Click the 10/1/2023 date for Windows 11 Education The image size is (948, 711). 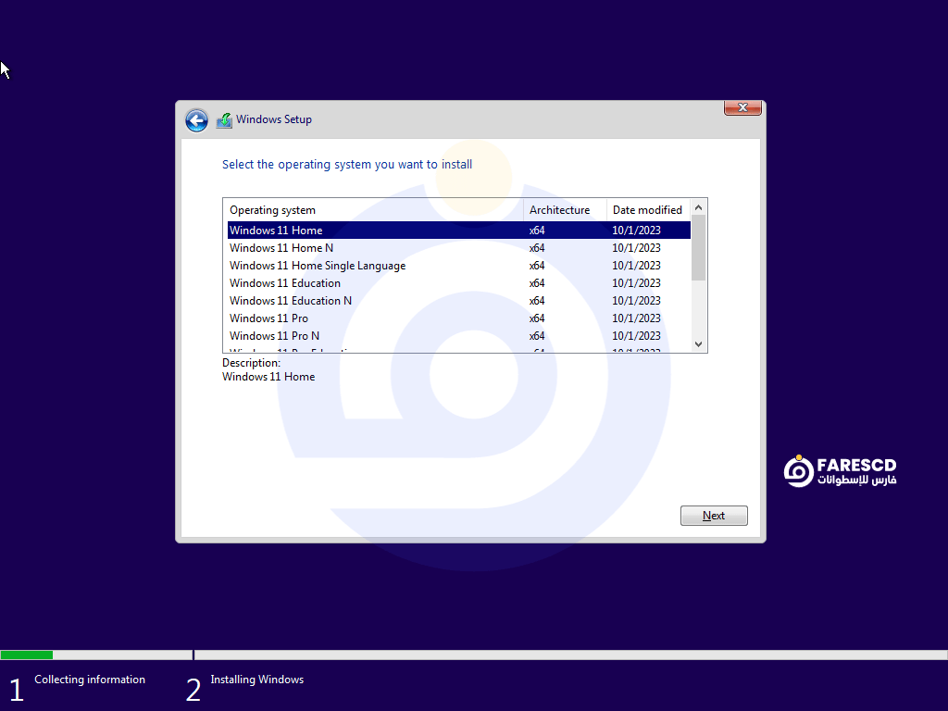pyautogui.click(x=636, y=283)
